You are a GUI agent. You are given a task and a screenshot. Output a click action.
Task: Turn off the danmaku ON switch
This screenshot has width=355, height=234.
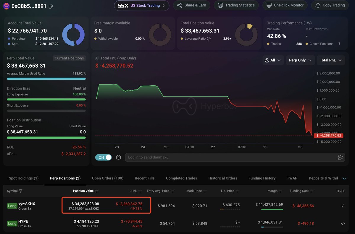coord(104,157)
